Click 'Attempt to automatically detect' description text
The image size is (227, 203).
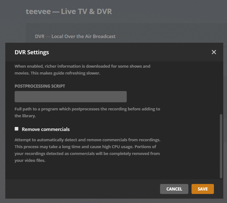(x=87, y=150)
